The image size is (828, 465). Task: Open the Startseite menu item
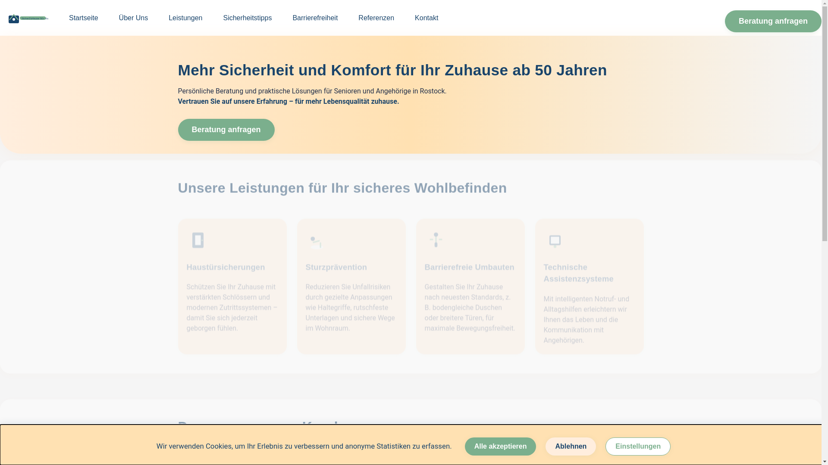click(83, 18)
